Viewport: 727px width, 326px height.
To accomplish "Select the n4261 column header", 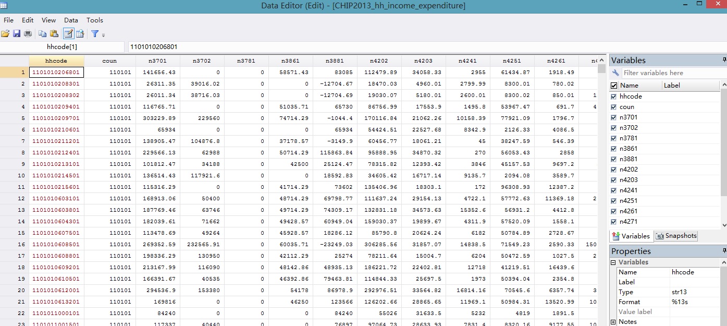I will (x=556, y=61).
